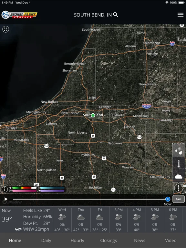Tap the Three Rivers label
The height and width of the screenshot is (248, 186).
tap(147, 84)
